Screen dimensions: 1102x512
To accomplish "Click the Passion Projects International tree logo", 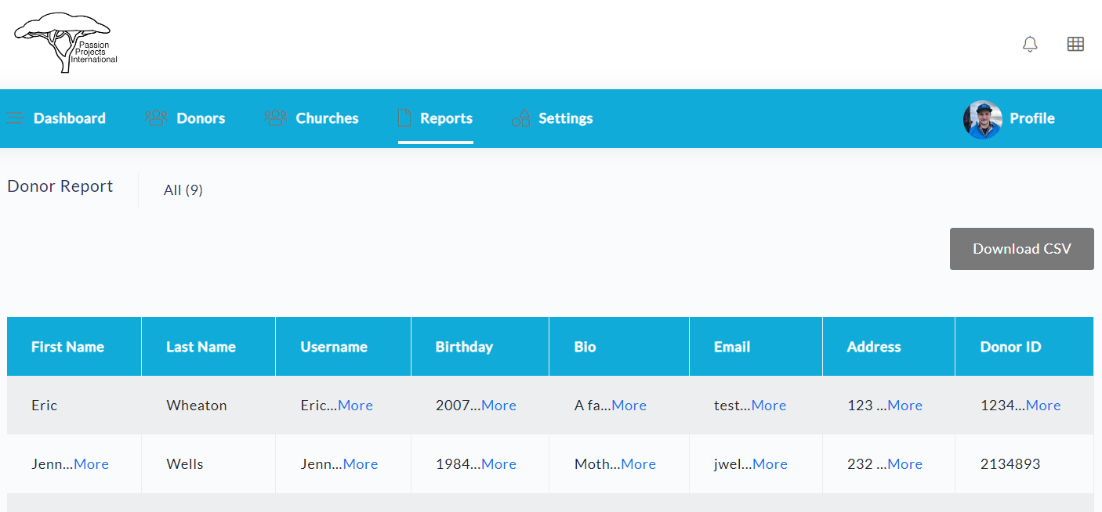I will click(x=66, y=43).
